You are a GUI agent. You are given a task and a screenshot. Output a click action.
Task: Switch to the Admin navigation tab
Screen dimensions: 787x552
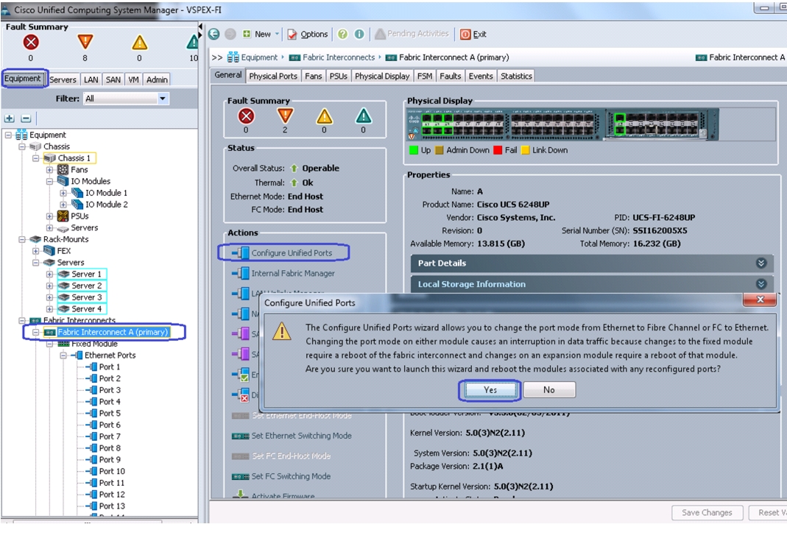[x=157, y=79]
